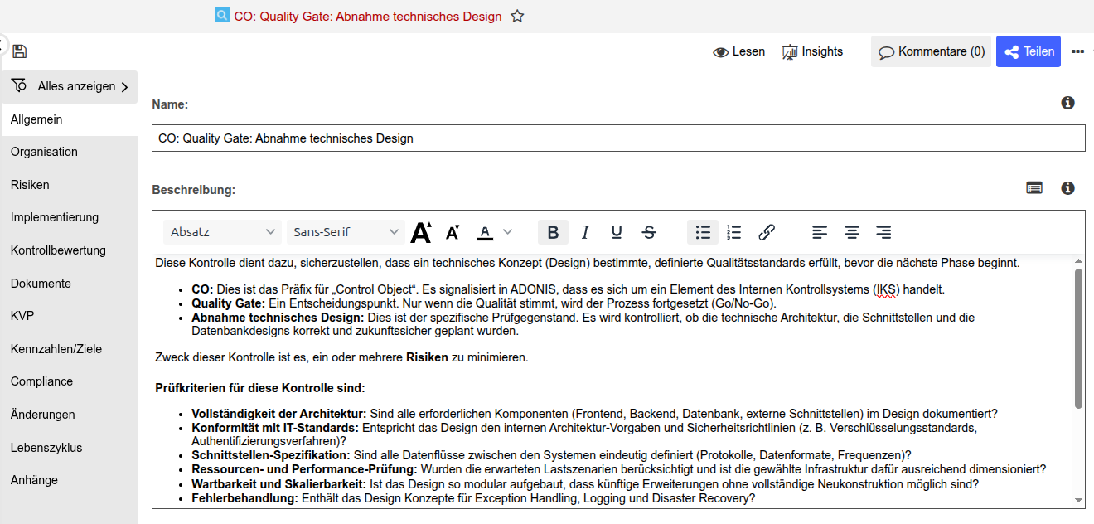The height and width of the screenshot is (524, 1094).
Task: Align text right
Action: point(883,232)
